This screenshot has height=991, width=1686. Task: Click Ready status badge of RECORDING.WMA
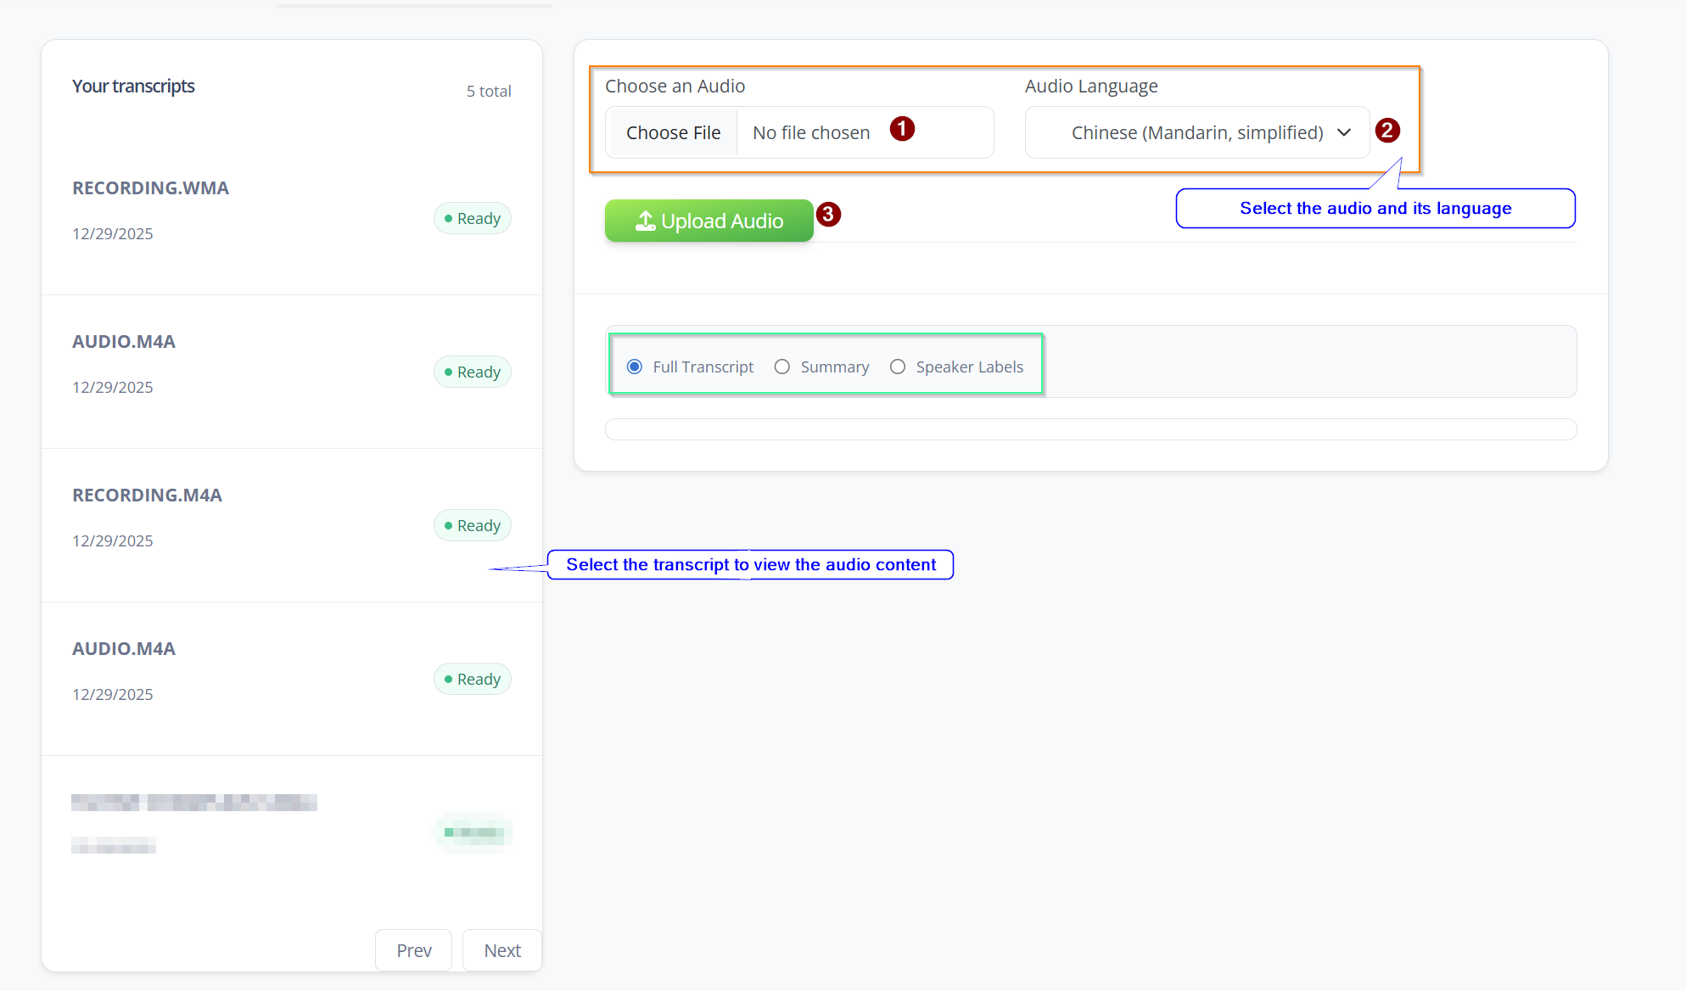[x=473, y=218]
